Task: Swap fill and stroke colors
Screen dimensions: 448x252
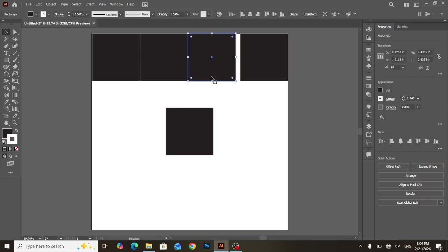Action: [x=16, y=131]
